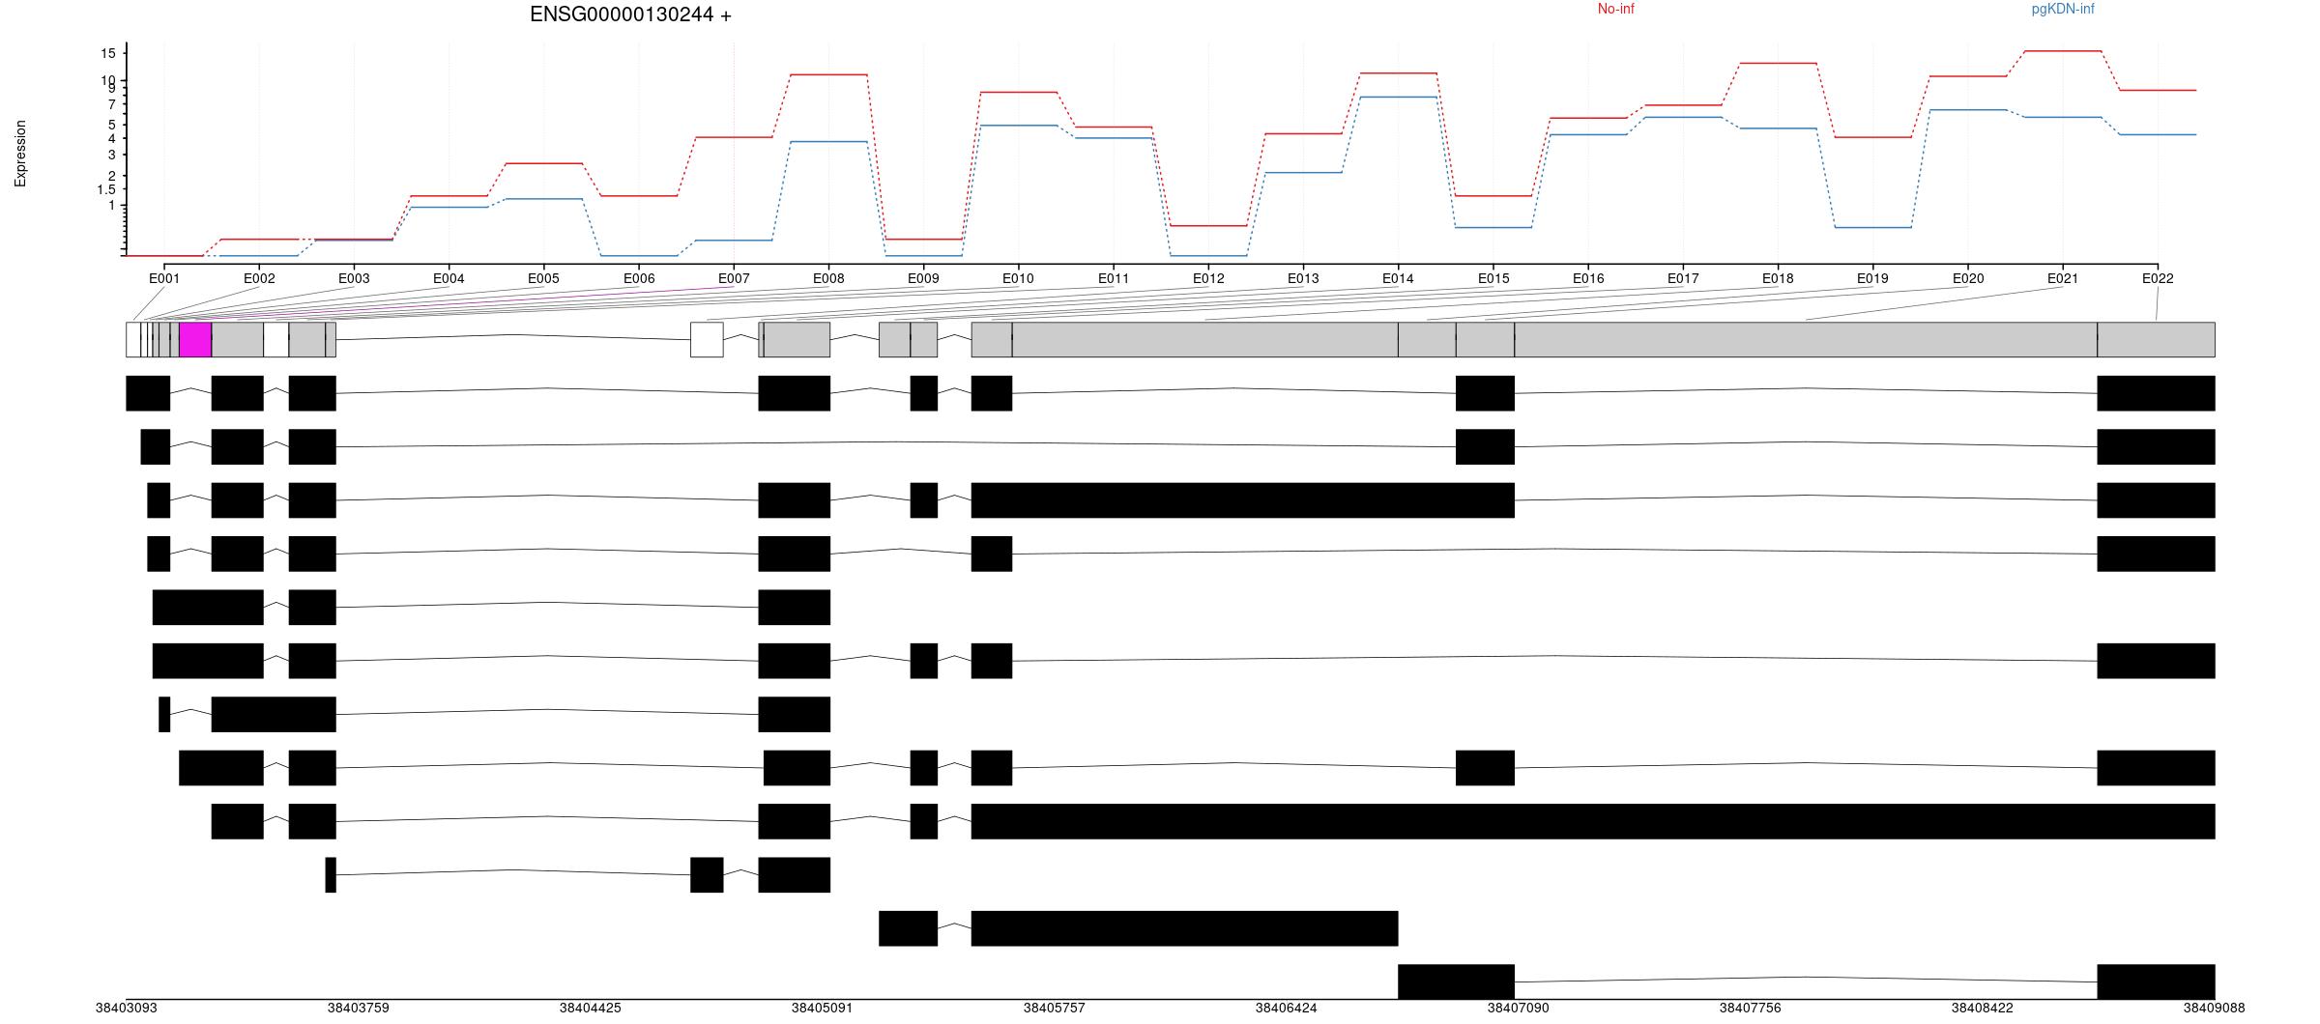Click the y-axis tick value 1.5
2320x1024 pixels.
(x=106, y=189)
